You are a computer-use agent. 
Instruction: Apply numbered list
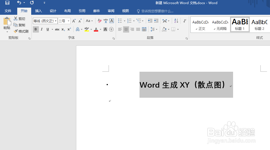129,21
